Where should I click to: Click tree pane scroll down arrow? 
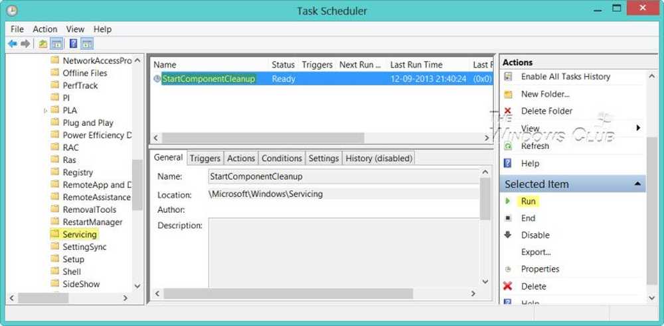[x=137, y=286]
